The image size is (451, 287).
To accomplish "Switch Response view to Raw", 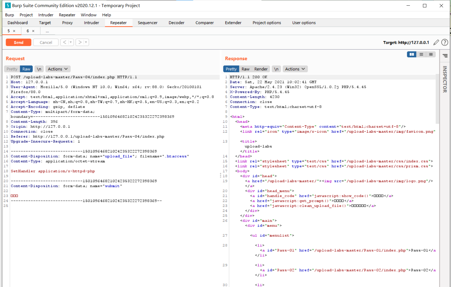I will (246, 69).
